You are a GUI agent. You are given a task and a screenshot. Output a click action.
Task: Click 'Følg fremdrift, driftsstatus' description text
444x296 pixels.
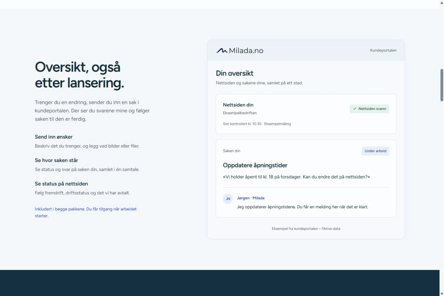coord(82,193)
